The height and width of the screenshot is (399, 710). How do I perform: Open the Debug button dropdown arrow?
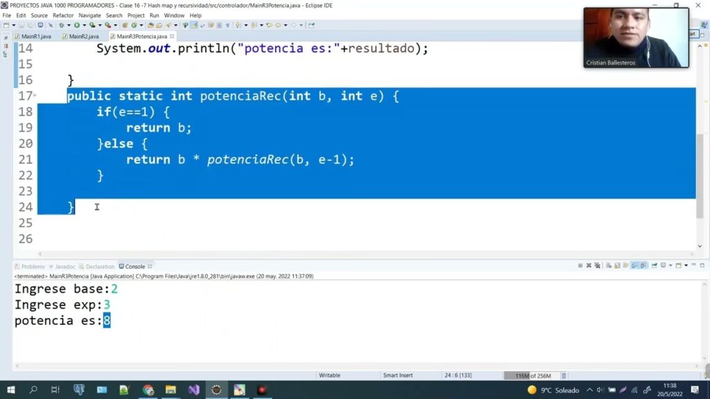pyautogui.click(x=67, y=26)
